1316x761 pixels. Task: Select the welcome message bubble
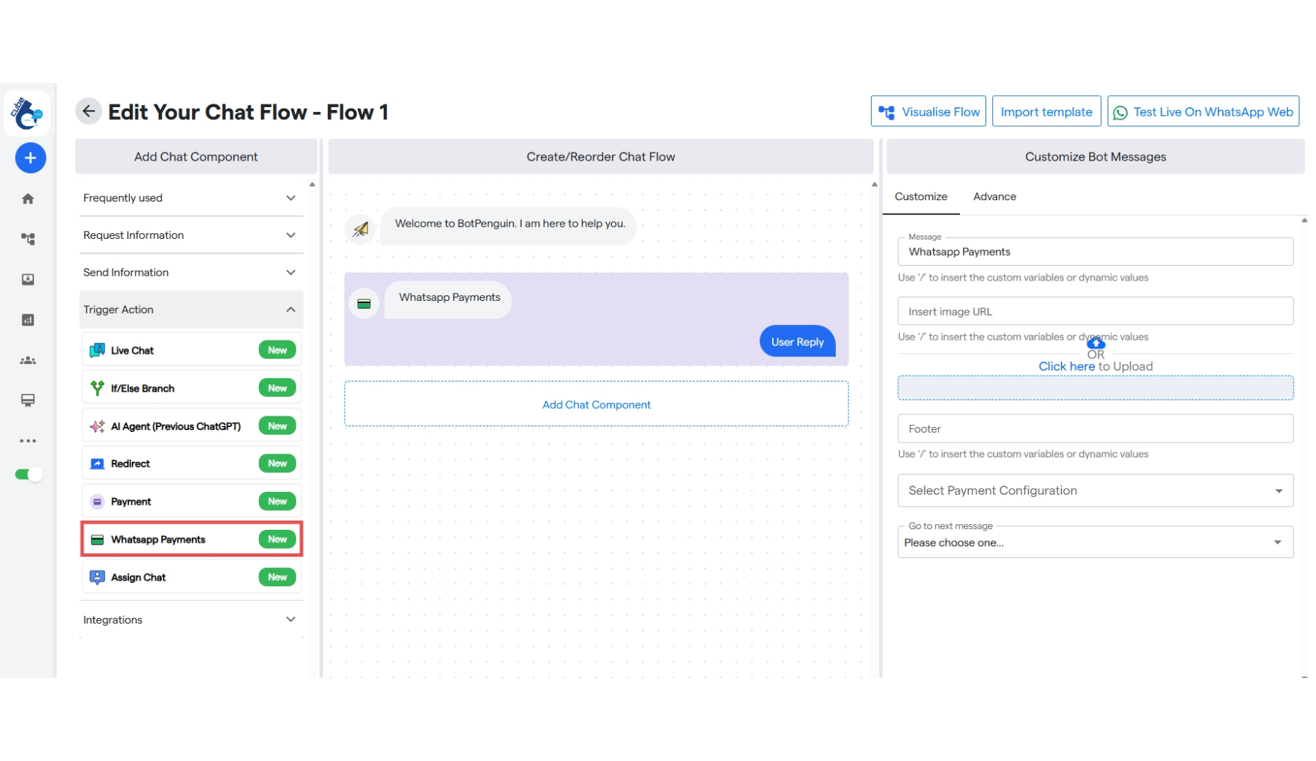pos(509,225)
